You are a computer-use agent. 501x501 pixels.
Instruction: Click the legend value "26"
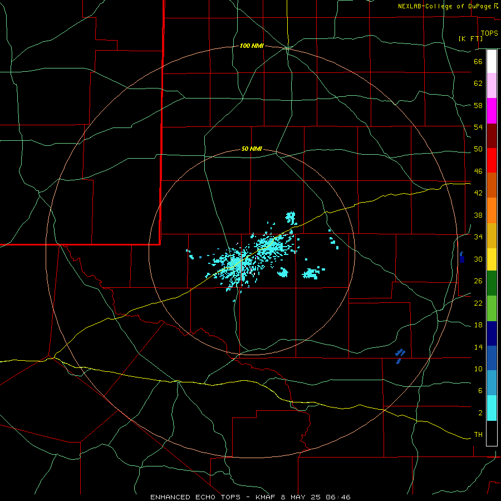click(478, 281)
